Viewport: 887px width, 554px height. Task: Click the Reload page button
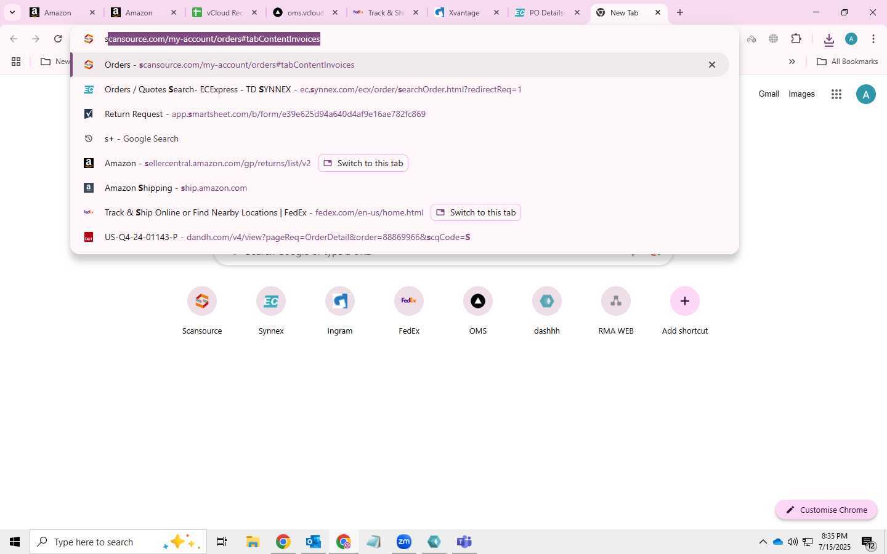[58, 39]
